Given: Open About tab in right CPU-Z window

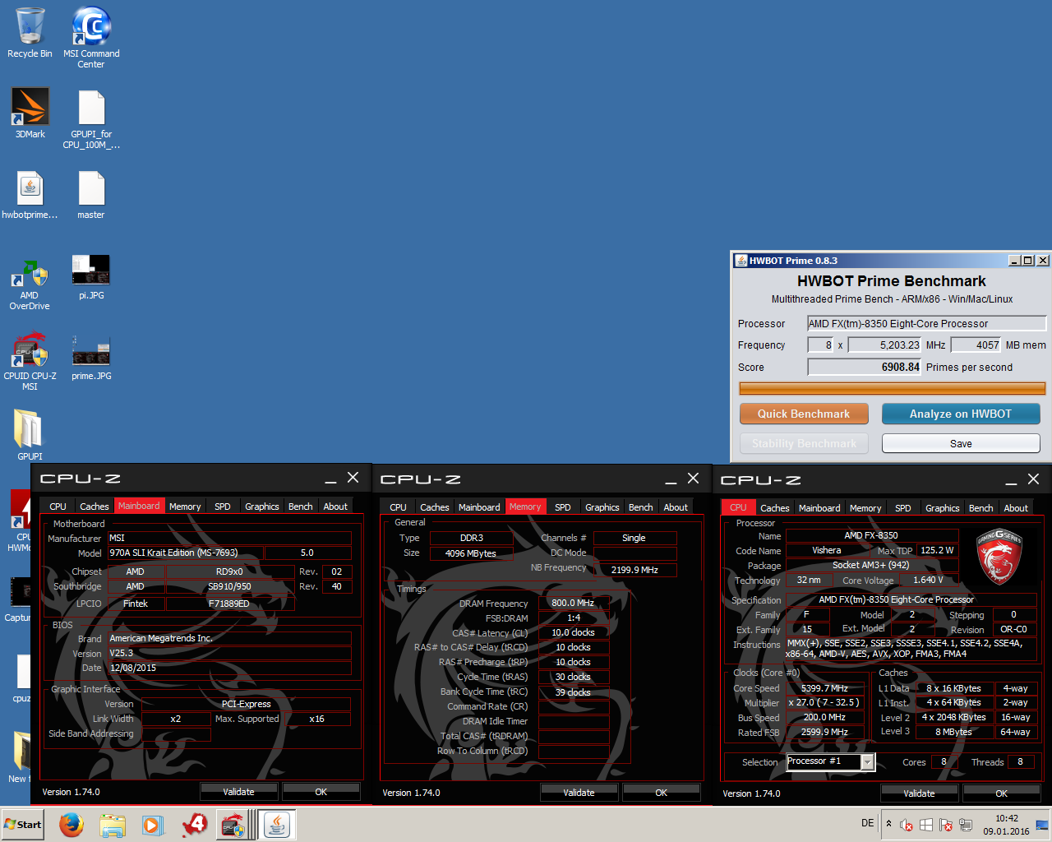Looking at the screenshot, I should (1016, 508).
